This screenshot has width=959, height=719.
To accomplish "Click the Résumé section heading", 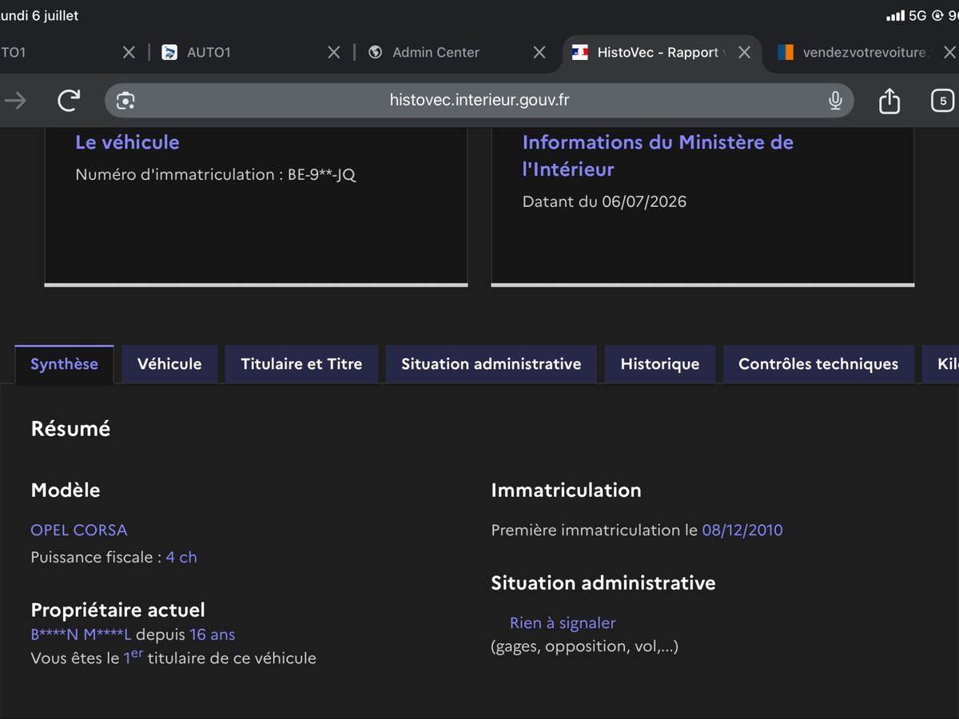I will coord(70,429).
